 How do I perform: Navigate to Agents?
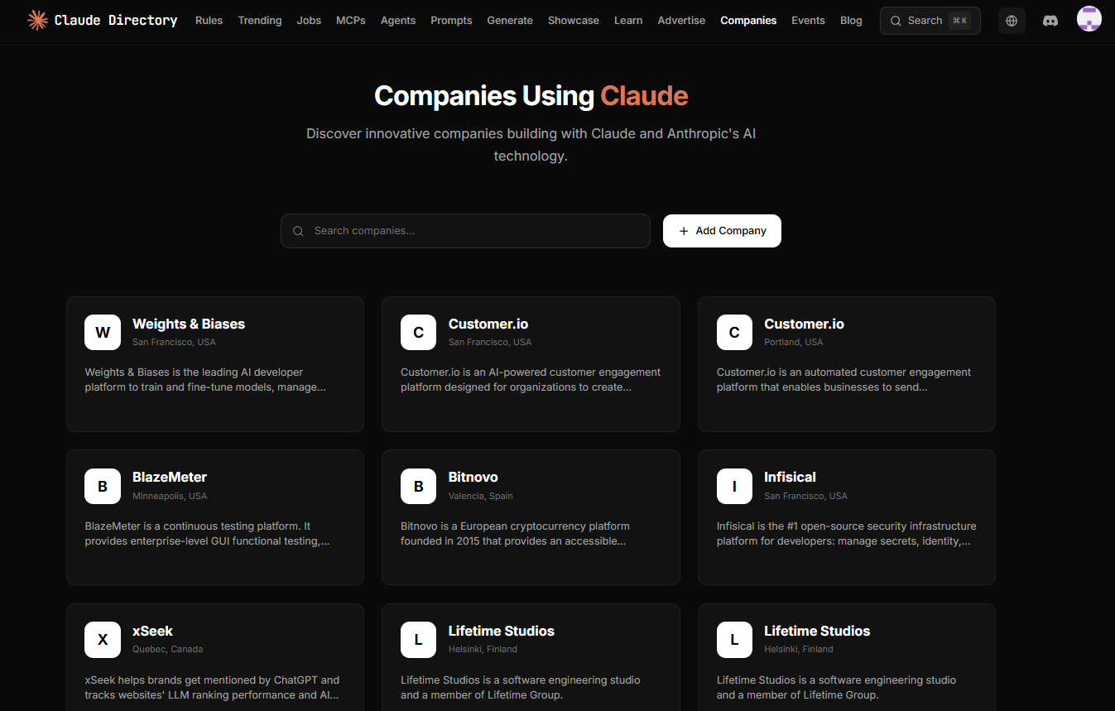coord(398,21)
